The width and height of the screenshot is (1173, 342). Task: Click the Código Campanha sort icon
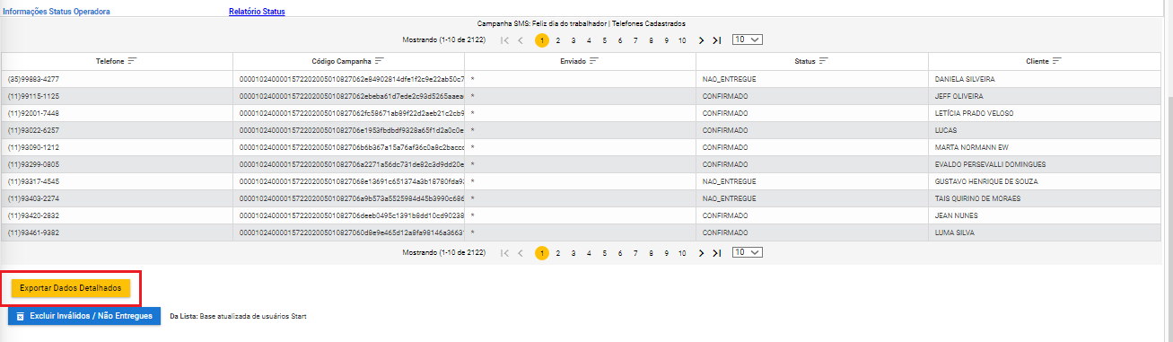380,61
